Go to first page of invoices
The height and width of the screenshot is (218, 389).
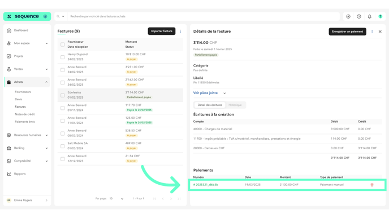[x=155, y=199]
